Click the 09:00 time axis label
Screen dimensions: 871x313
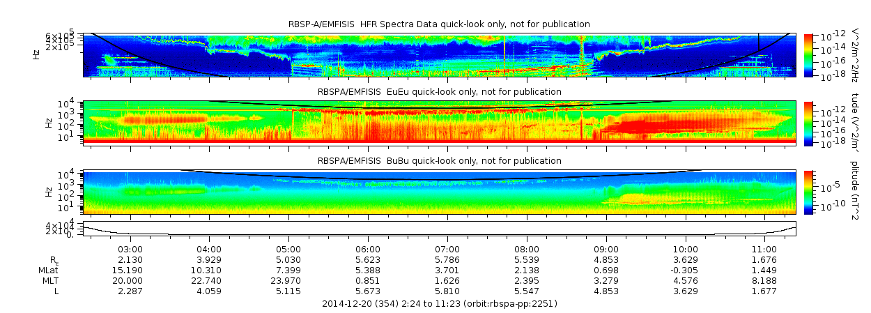point(606,250)
